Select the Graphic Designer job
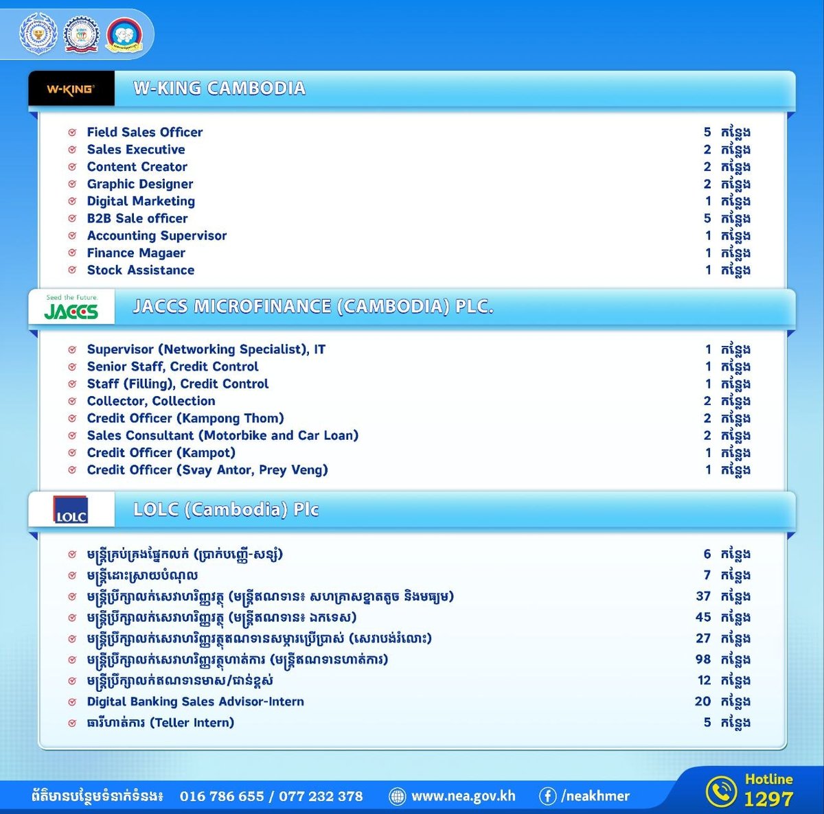Screen dimensions: 824x814 pos(140,184)
